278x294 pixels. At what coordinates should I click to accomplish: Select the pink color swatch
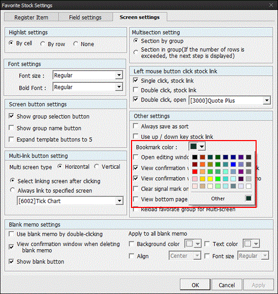pyautogui.click(x=195, y=179)
